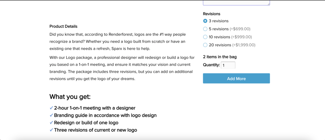Click into the Quantity input field
This screenshot has height=140, width=325.
point(228,65)
